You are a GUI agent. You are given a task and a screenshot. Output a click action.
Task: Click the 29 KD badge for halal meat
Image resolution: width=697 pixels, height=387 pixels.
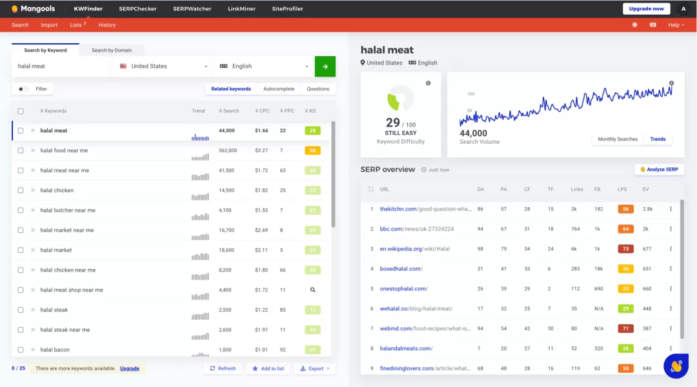click(x=312, y=131)
